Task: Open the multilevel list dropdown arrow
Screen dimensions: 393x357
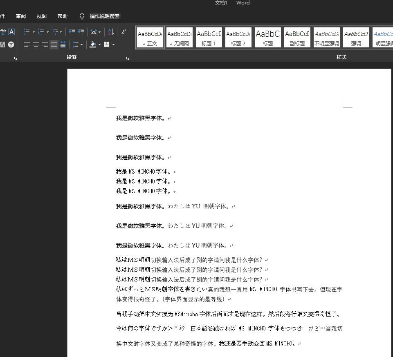Action: (x=61, y=32)
